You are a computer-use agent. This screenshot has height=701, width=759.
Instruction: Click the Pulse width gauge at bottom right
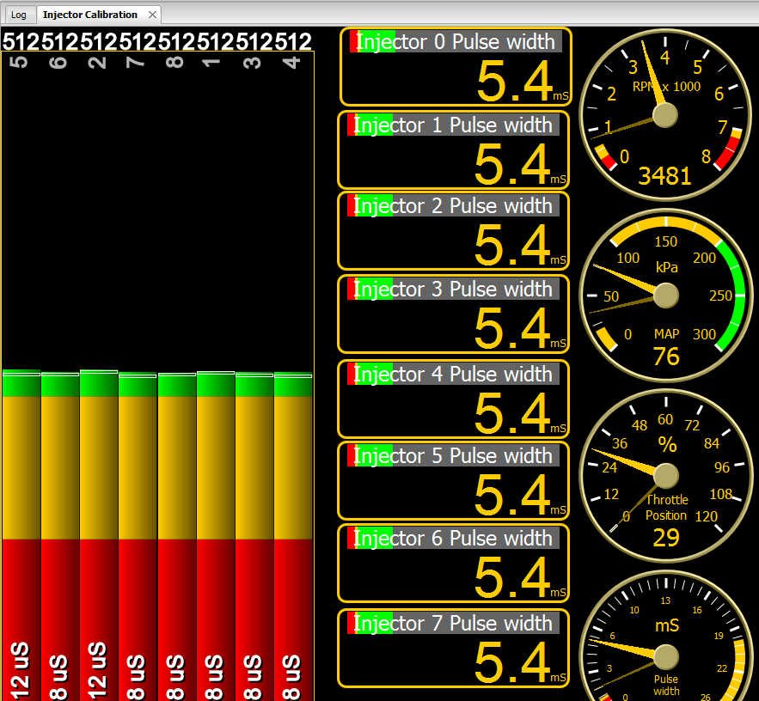tap(665, 657)
